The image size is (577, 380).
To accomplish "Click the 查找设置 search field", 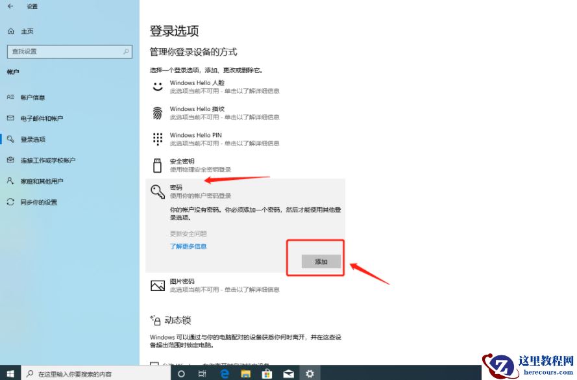I will click(x=69, y=51).
